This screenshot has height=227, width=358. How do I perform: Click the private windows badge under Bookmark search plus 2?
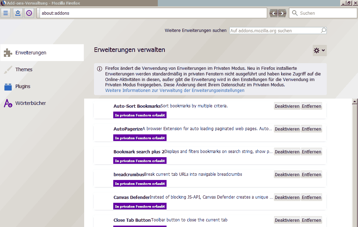tap(140, 161)
